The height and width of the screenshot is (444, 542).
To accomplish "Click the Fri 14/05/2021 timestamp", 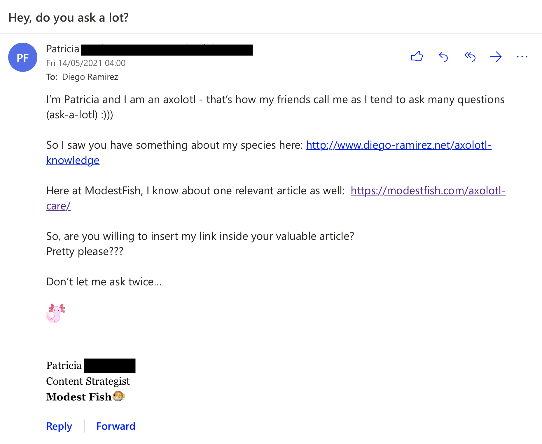I will [86, 63].
